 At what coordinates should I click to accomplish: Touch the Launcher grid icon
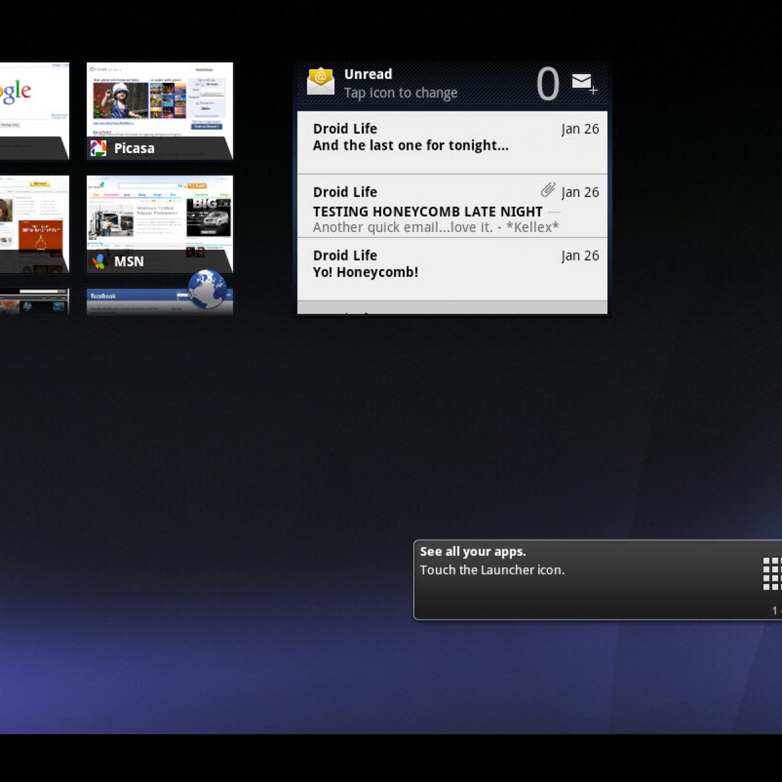[771, 573]
